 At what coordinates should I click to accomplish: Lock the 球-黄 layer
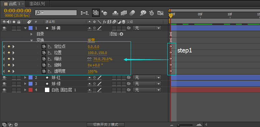coord(19,28)
